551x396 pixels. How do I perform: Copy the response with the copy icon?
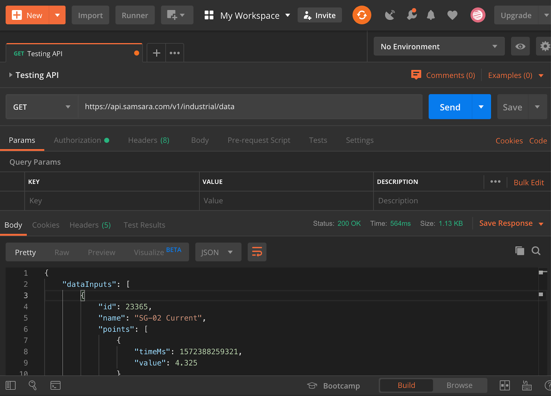click(x=520, y=251)
